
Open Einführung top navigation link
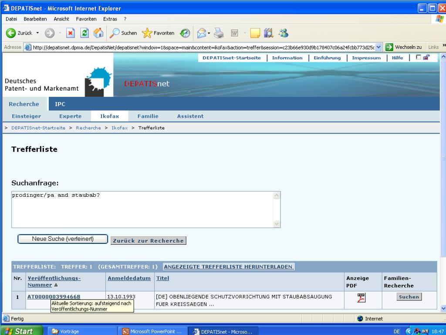(327, 58)
